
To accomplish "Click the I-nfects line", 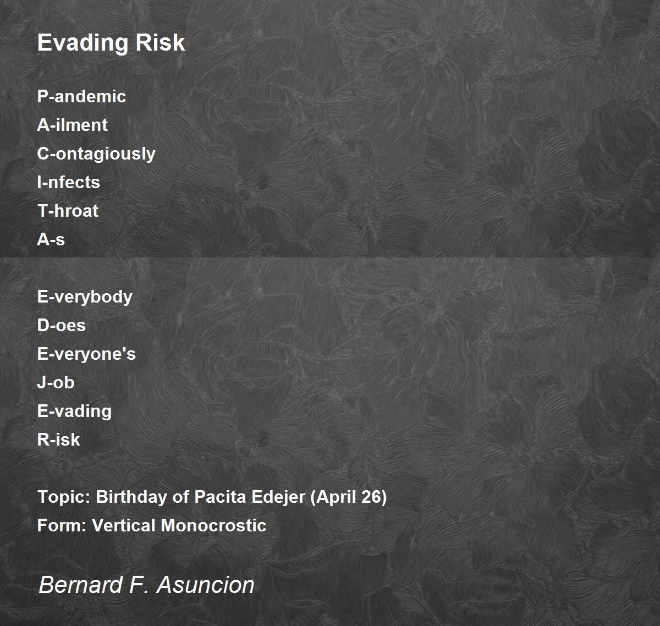I will point(69,182).
